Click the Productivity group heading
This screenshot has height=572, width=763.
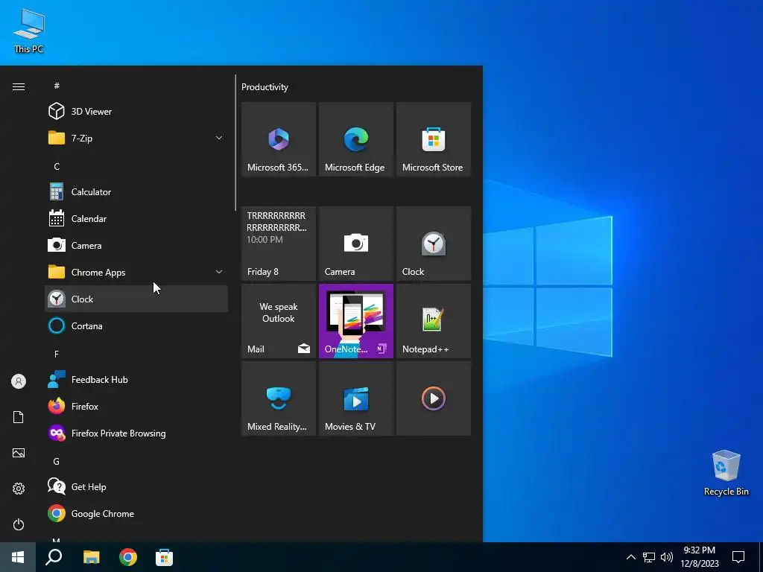tap(265, 87)
